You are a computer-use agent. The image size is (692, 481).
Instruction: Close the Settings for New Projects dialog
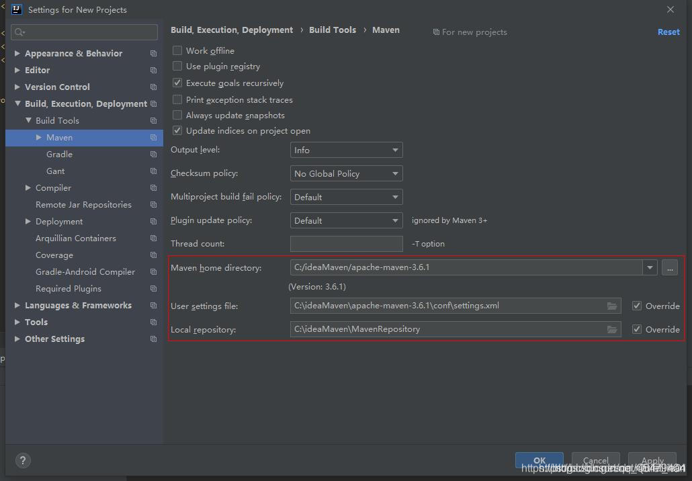[x=671, y=9]
